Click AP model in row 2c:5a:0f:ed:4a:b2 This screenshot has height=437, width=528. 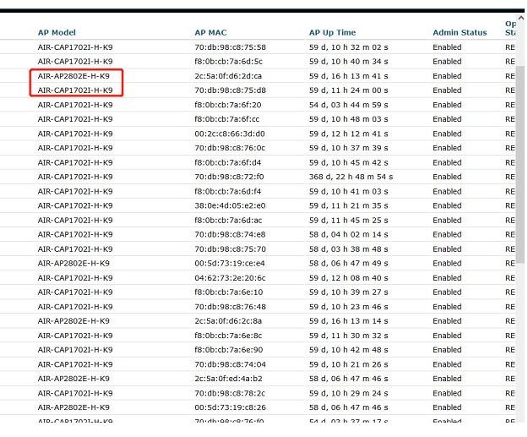[73, 379]
